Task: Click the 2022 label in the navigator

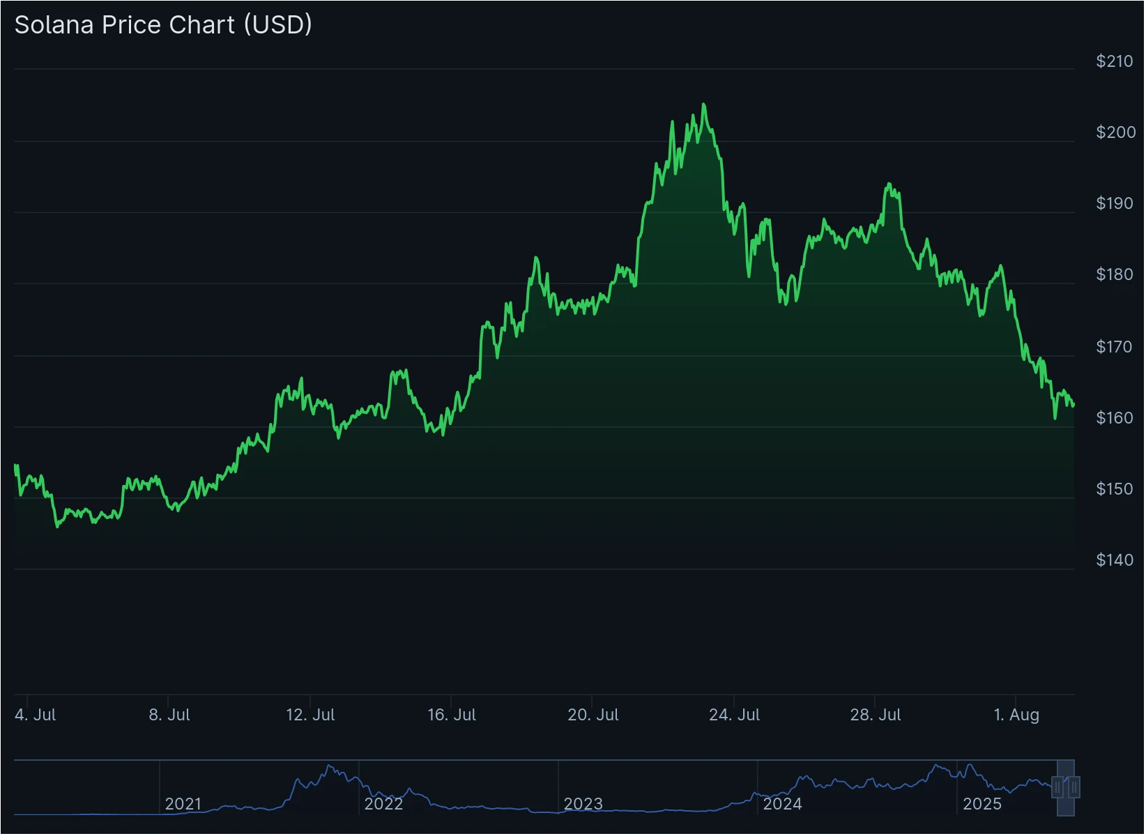Action: pos(383,804)
